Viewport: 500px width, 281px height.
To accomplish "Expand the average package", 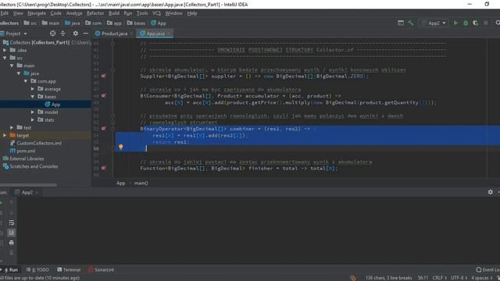I will [33, 89].
